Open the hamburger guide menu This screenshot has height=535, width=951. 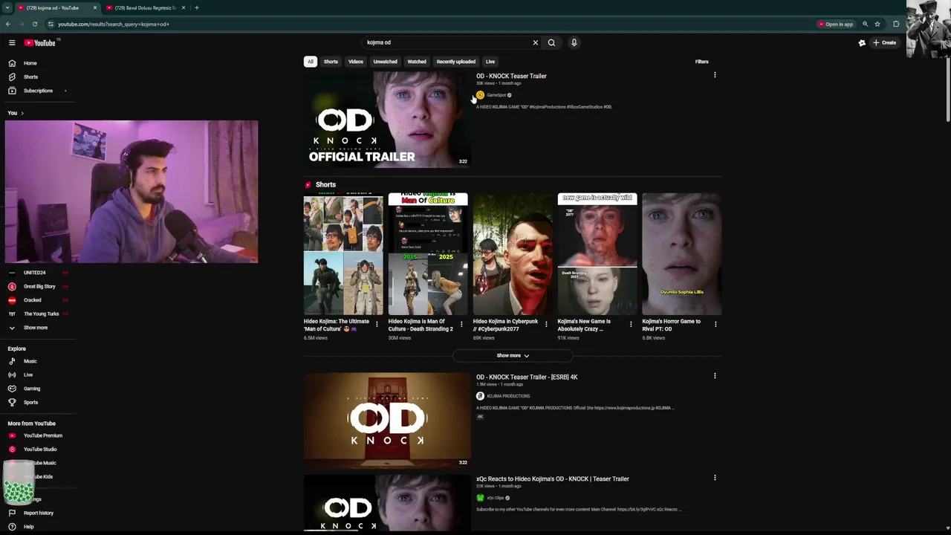(x=12, y=42)
